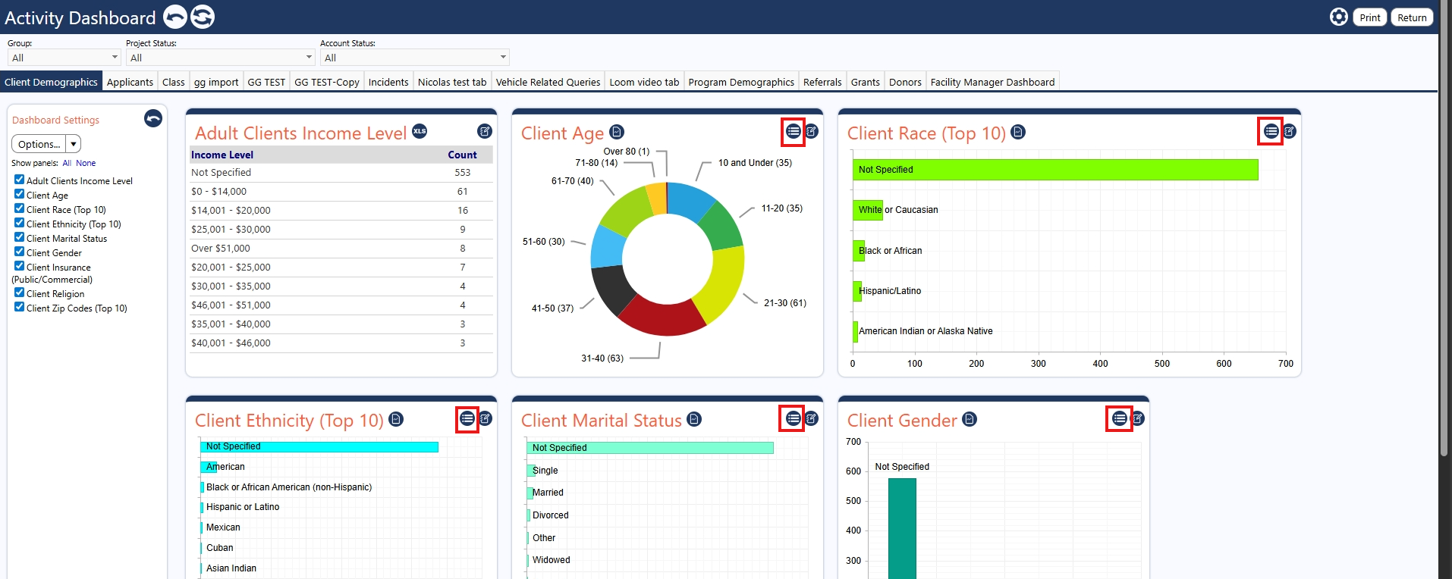Hide the Client Religion panel via its checkbox
Viewport: 1452px width, 579px height.
(x=20, y=293)
